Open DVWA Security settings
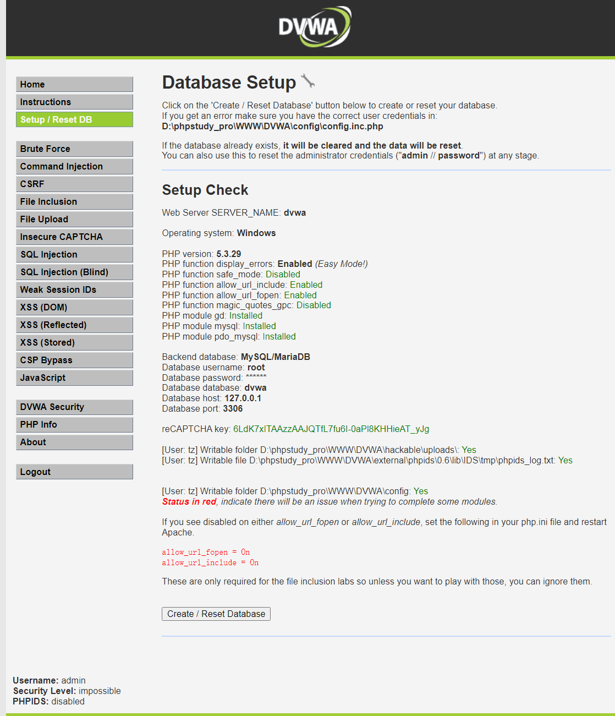Screen dimensions: 615x716 74,407
